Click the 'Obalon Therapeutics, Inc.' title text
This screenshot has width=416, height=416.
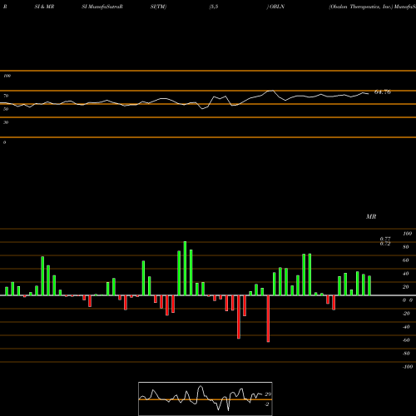361,7
